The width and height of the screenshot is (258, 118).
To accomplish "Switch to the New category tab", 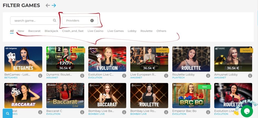I will pyautogui.click(x=21, y=31).
